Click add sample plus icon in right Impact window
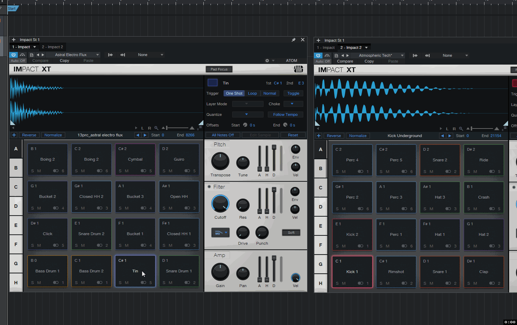 (x=319, y=136)
